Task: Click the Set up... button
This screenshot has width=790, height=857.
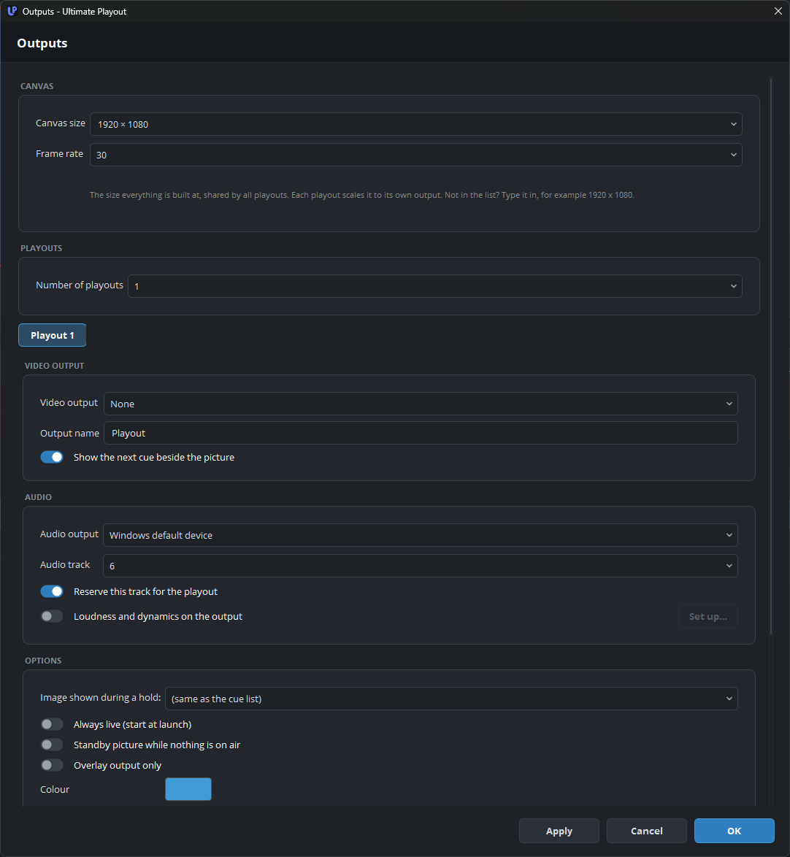Action: [x=708, y=616]
